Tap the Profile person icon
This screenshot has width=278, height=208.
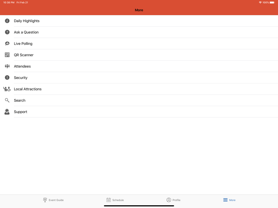point(169,200)
